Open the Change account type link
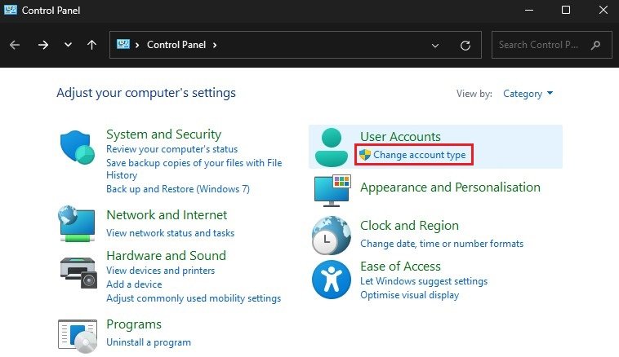Image resolution: width=619 pixels, height=357 pixels. [x=419, y=155]
